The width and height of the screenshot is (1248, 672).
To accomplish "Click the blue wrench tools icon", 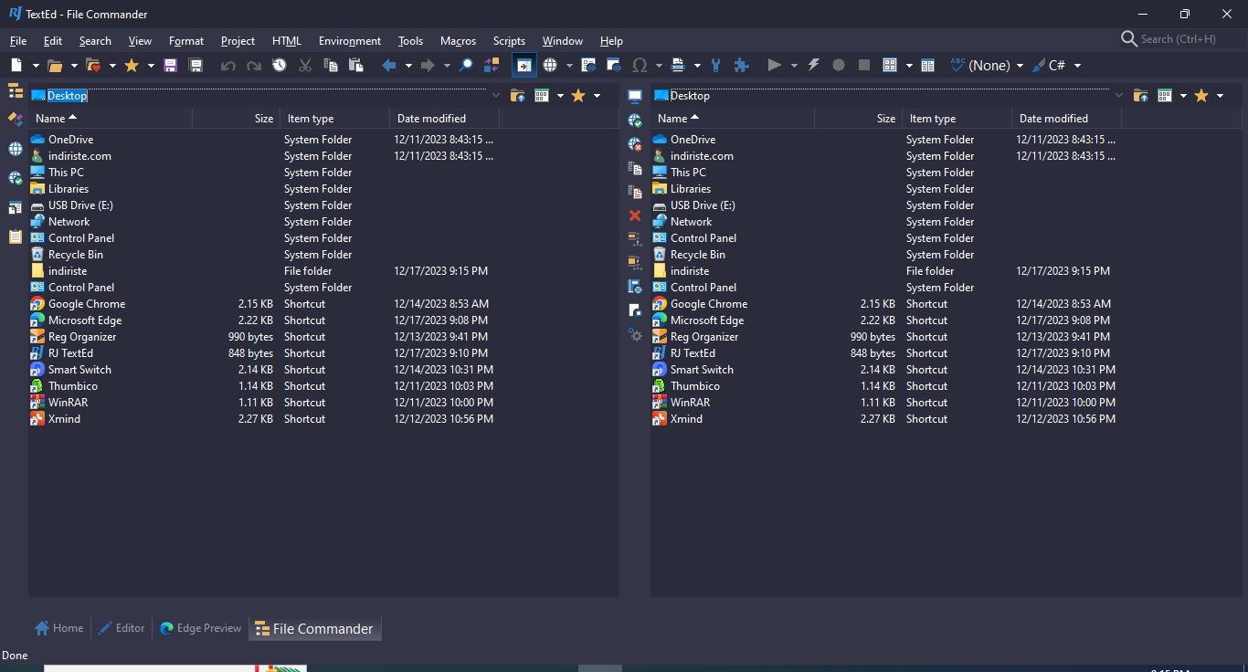I will coord(715,66).
